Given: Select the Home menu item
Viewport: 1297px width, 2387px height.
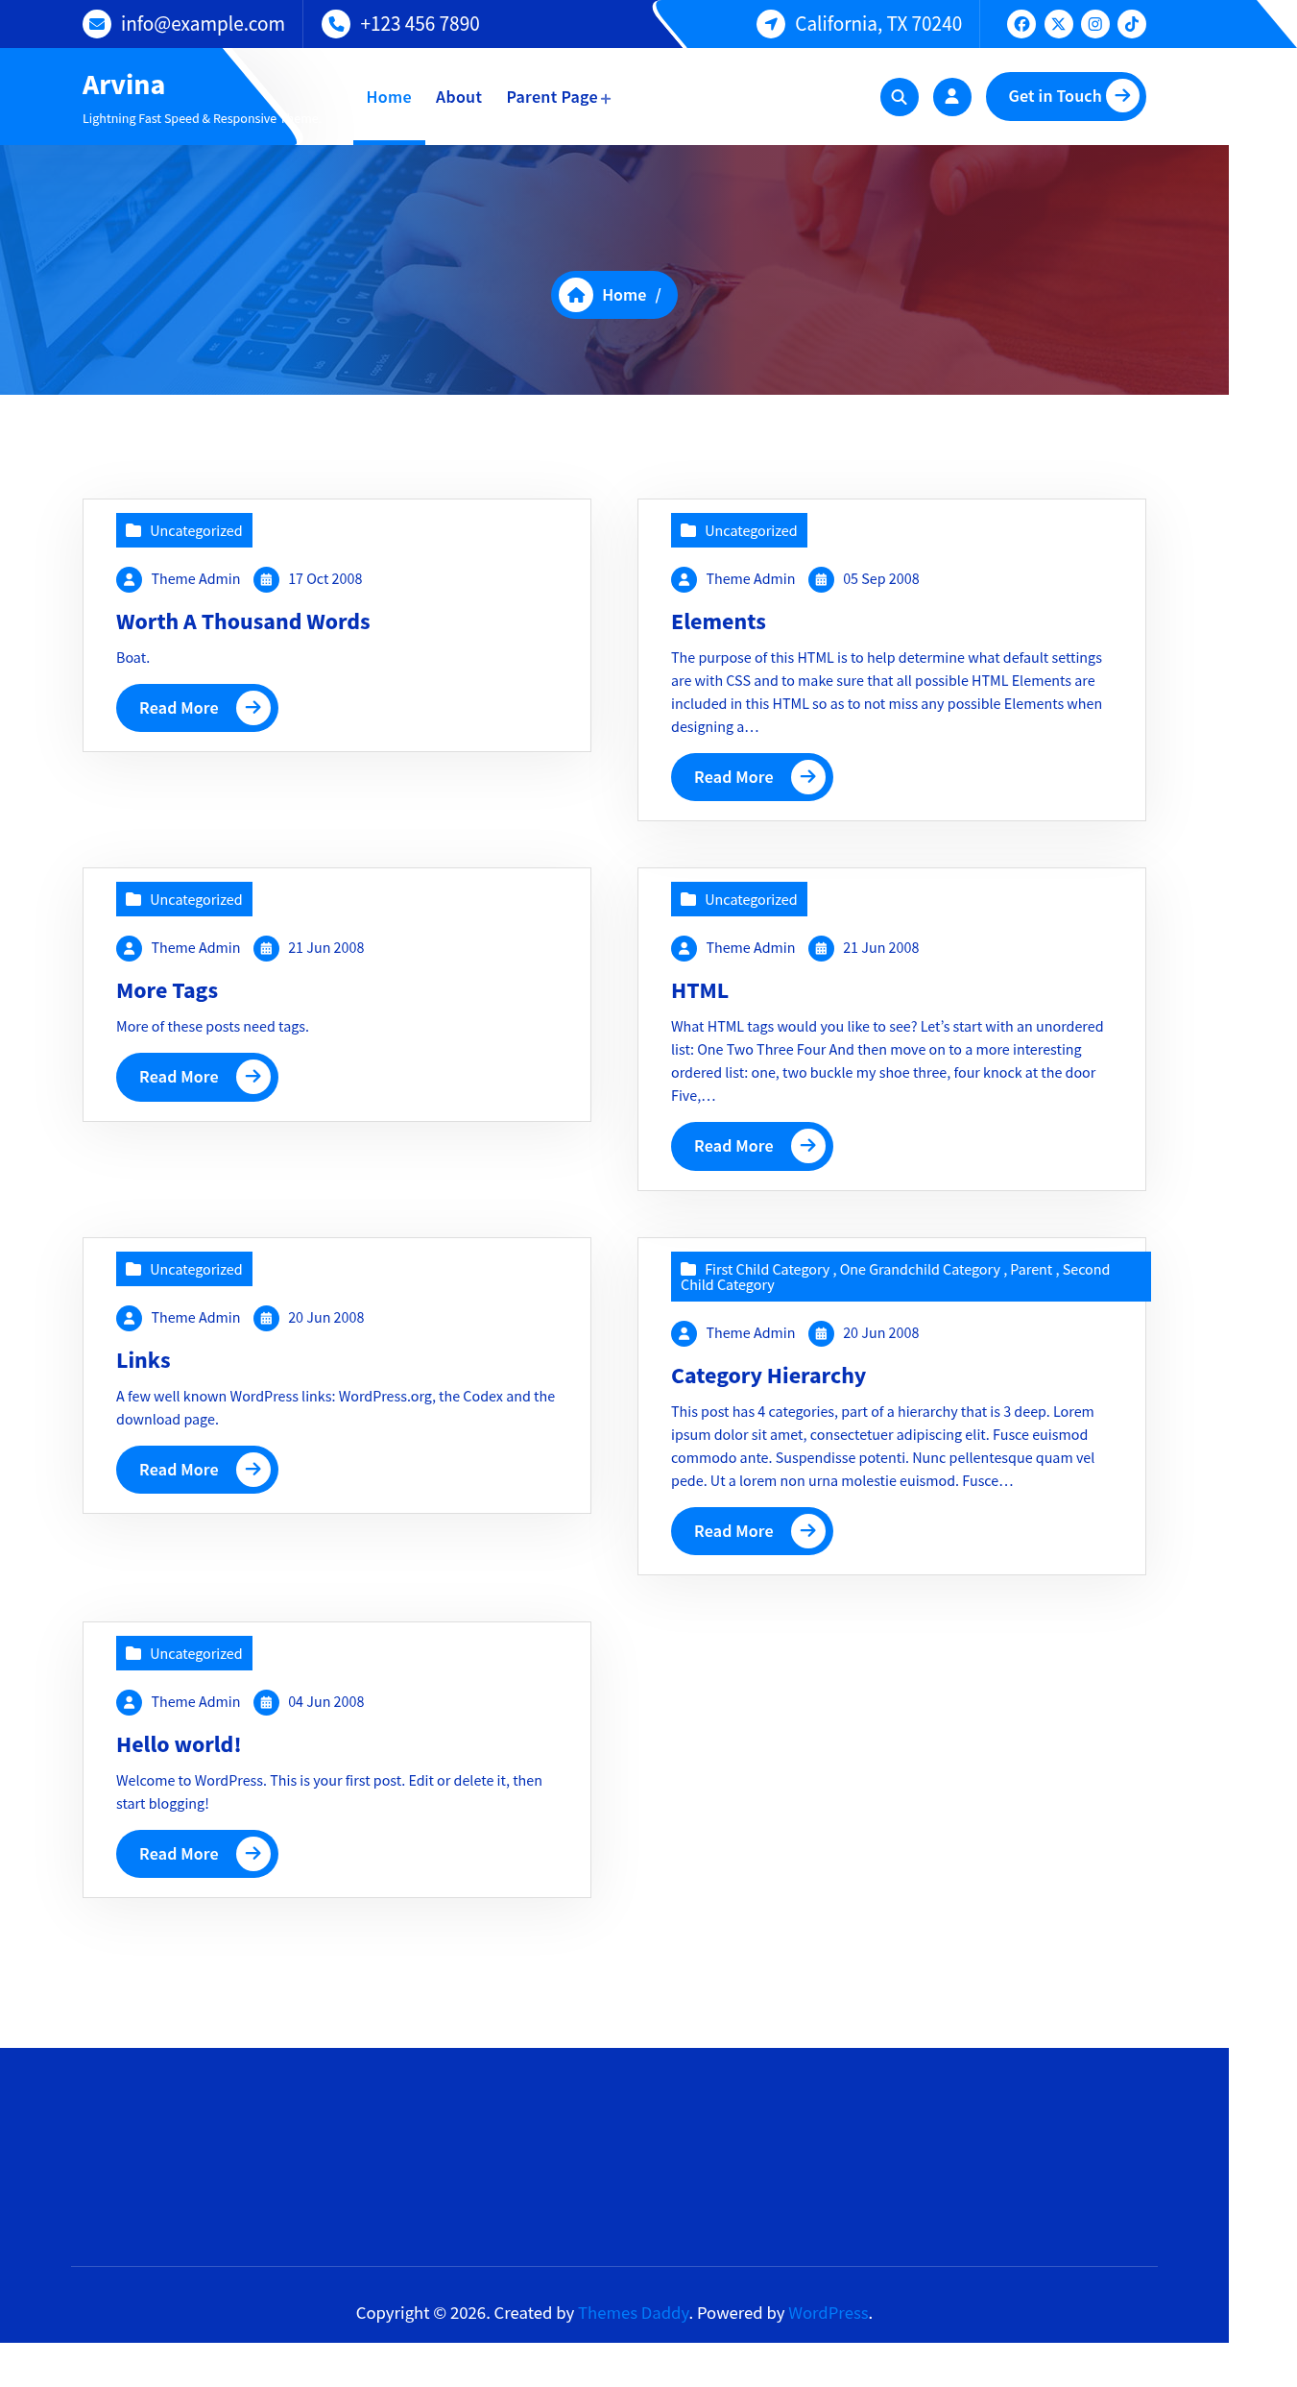Looking at the screenshot, I should click(389, 97).
